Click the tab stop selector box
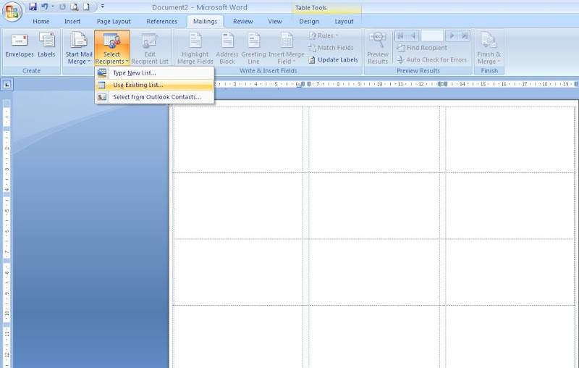 [7, 85]
